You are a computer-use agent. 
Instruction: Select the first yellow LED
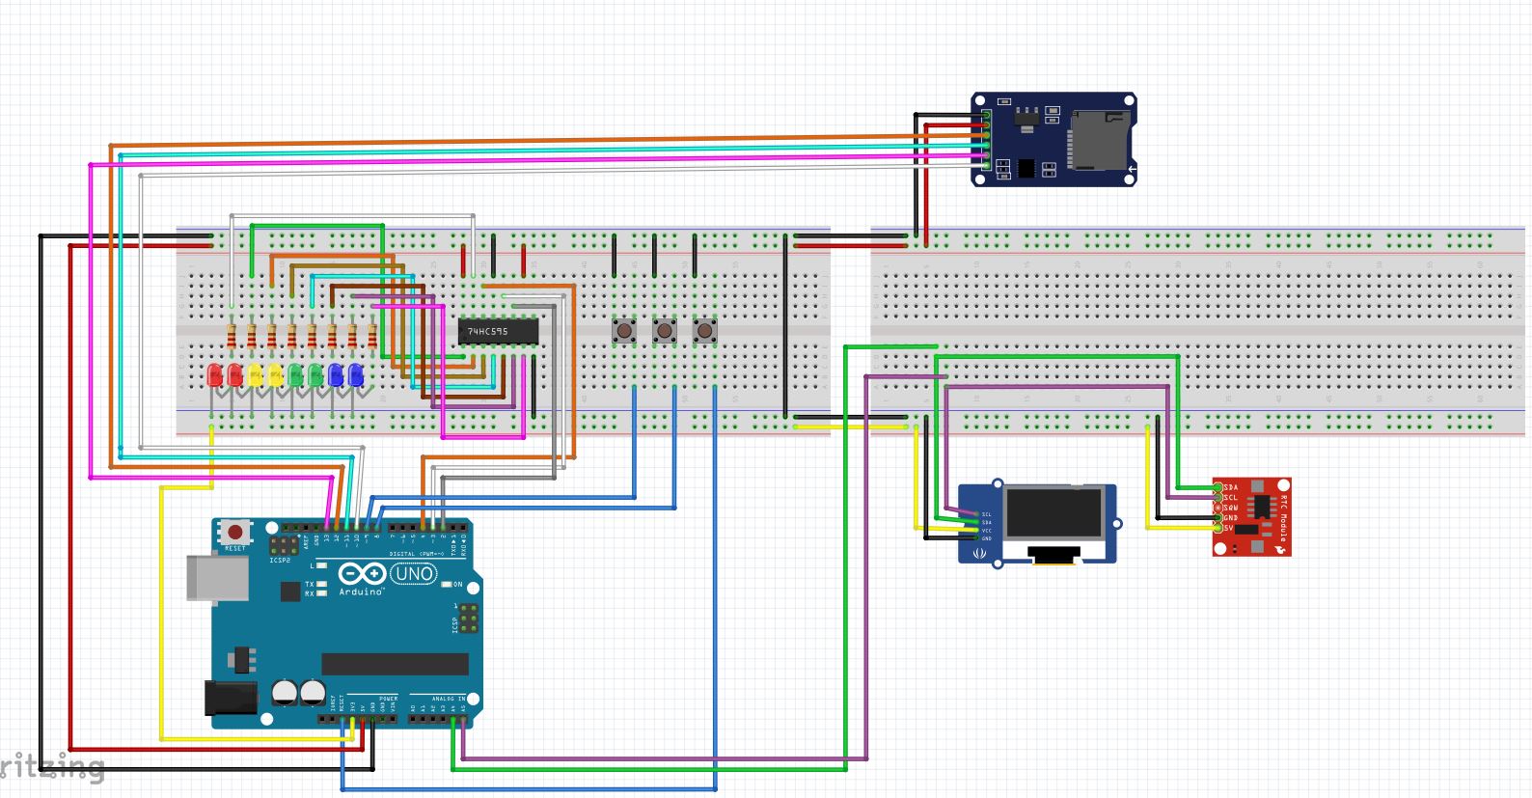tap(255, 374)
